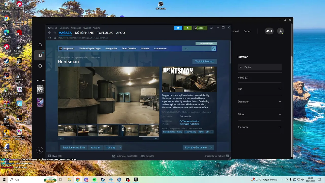Open library icon in Epic sidebar
Viewport: 325px width, 183px height.
tap(40, 55)
